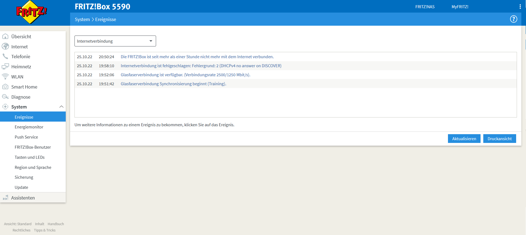Screen dimensions: 526x235
Task: Open Region und Sprache submenu item
Action: 33,167
